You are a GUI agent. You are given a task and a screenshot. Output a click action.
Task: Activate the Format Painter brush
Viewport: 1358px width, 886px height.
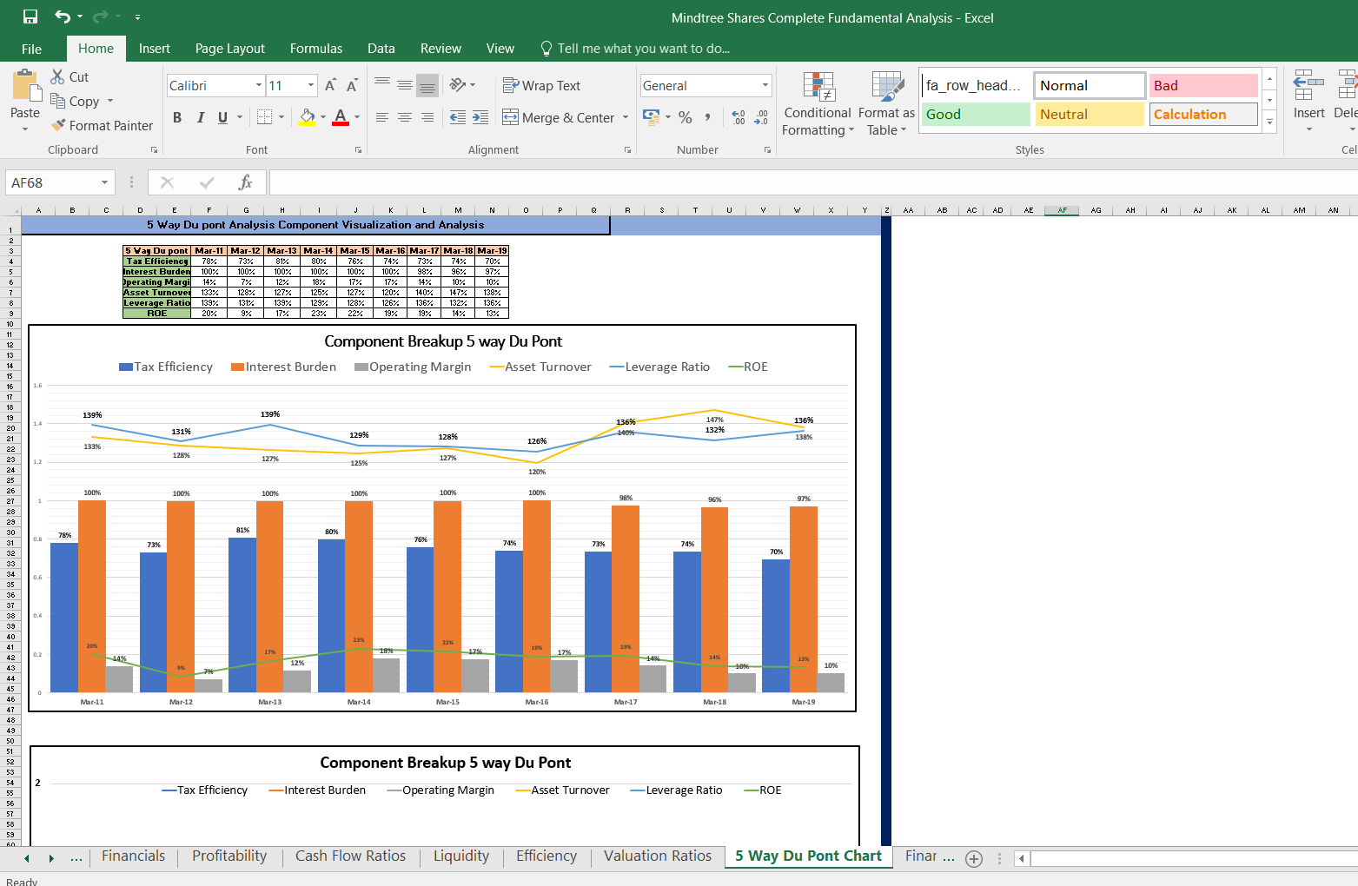point(57,125)
